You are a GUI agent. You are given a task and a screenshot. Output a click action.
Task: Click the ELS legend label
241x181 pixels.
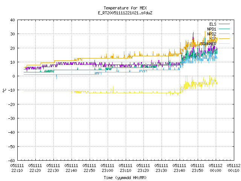pyautogui.click(x=213, y=24)
